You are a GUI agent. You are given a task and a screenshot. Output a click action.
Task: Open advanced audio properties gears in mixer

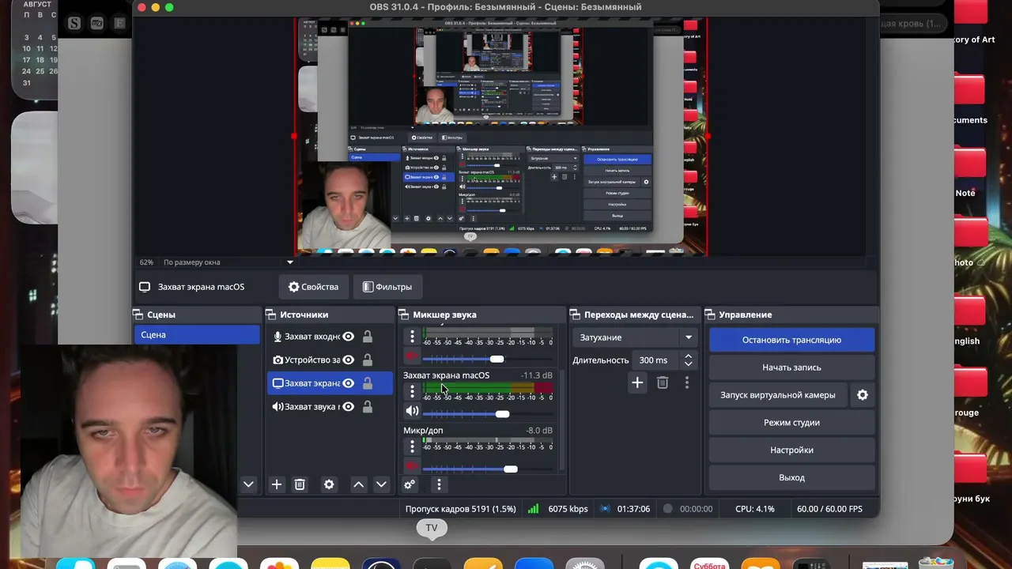(x=410, y=484)
